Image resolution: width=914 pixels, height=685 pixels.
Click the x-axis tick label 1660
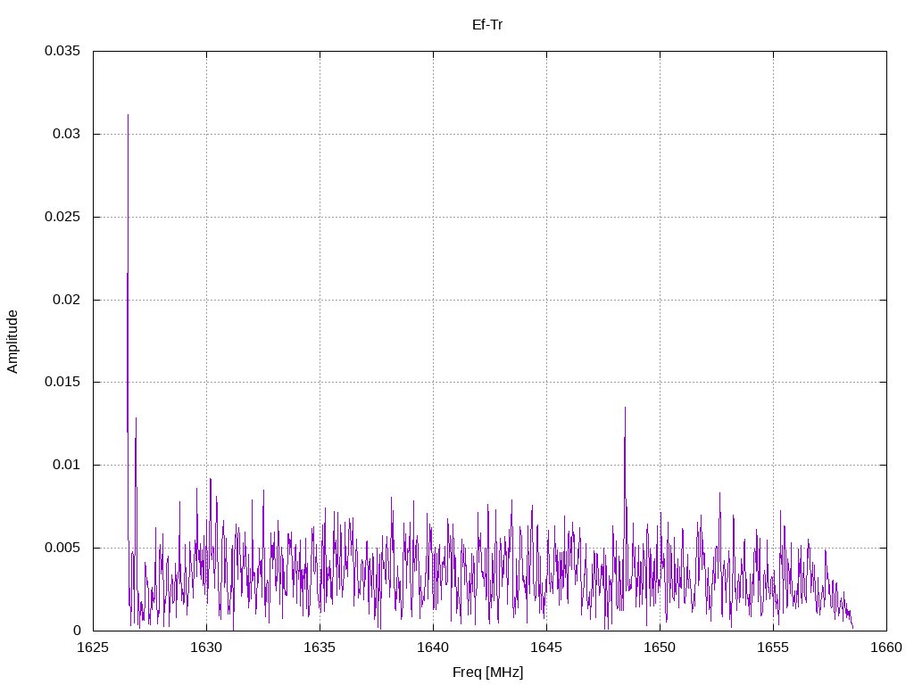click(x=886, y=648)
